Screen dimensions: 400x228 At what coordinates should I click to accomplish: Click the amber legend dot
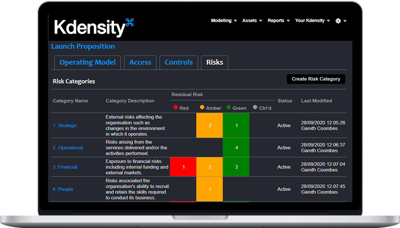tap(202, 107)
